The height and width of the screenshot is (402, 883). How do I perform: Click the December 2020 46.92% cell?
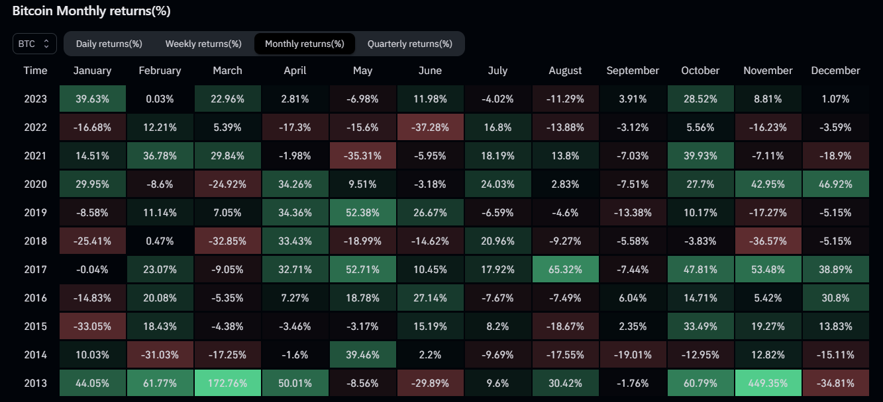pos(835,184)
